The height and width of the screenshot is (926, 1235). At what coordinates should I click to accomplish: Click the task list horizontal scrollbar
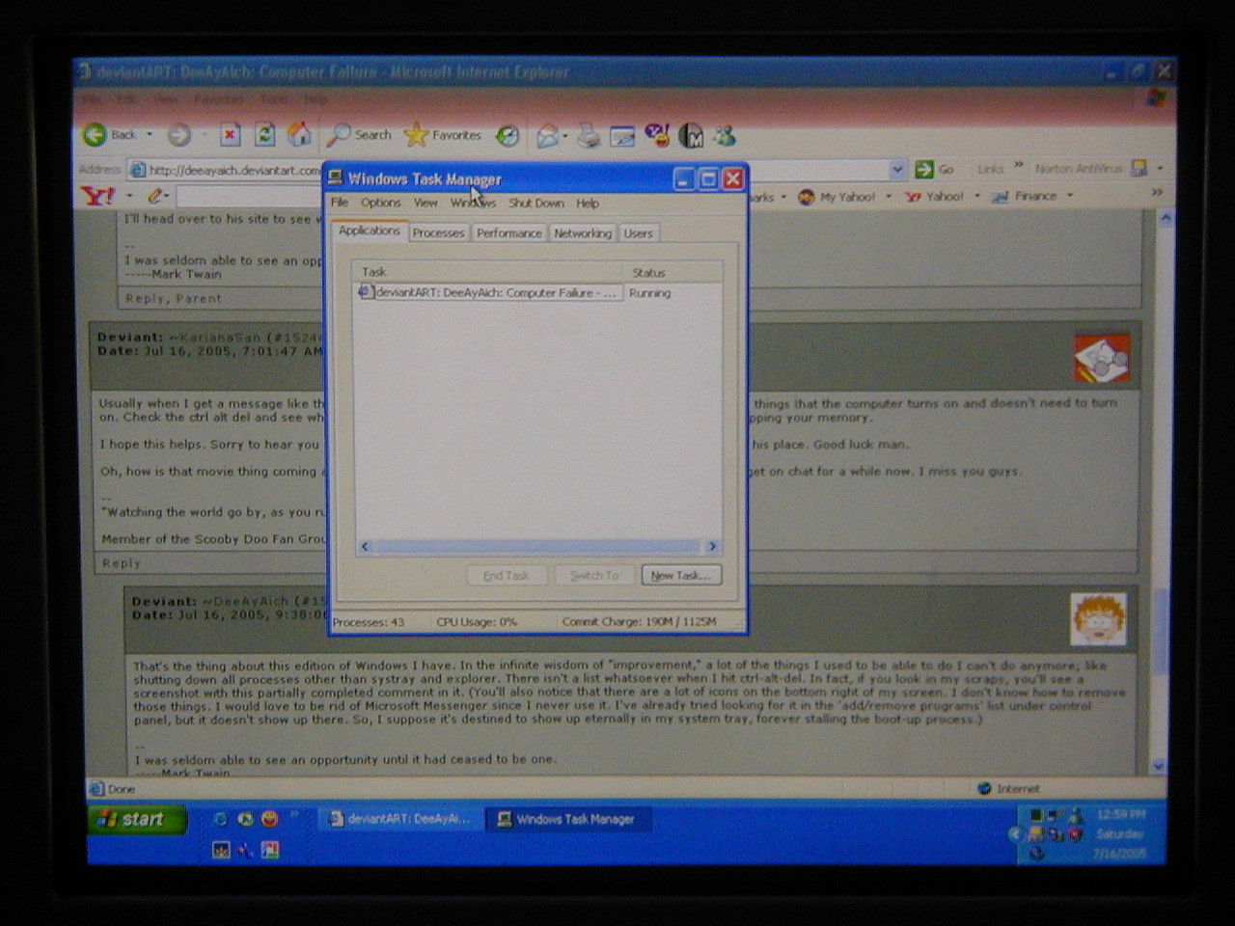[x=537, y=547]
